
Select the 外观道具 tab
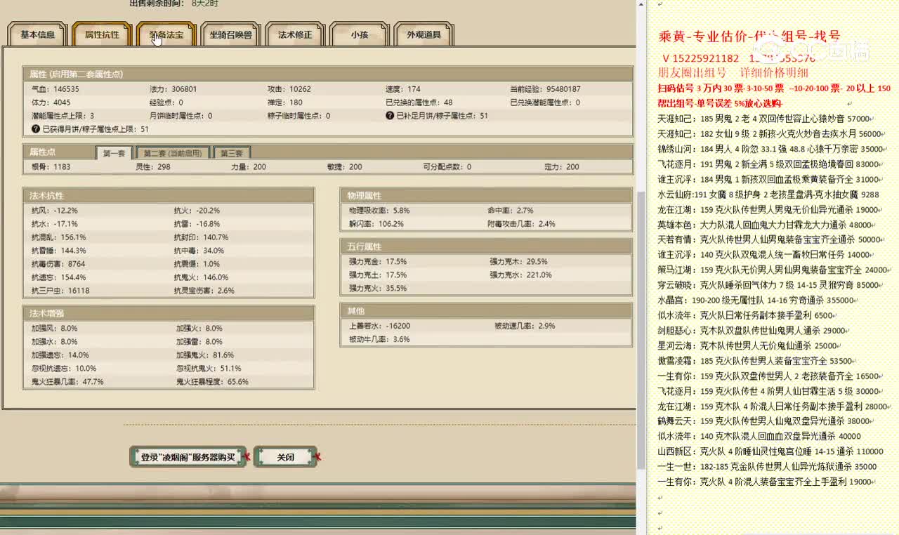(424, 34)
